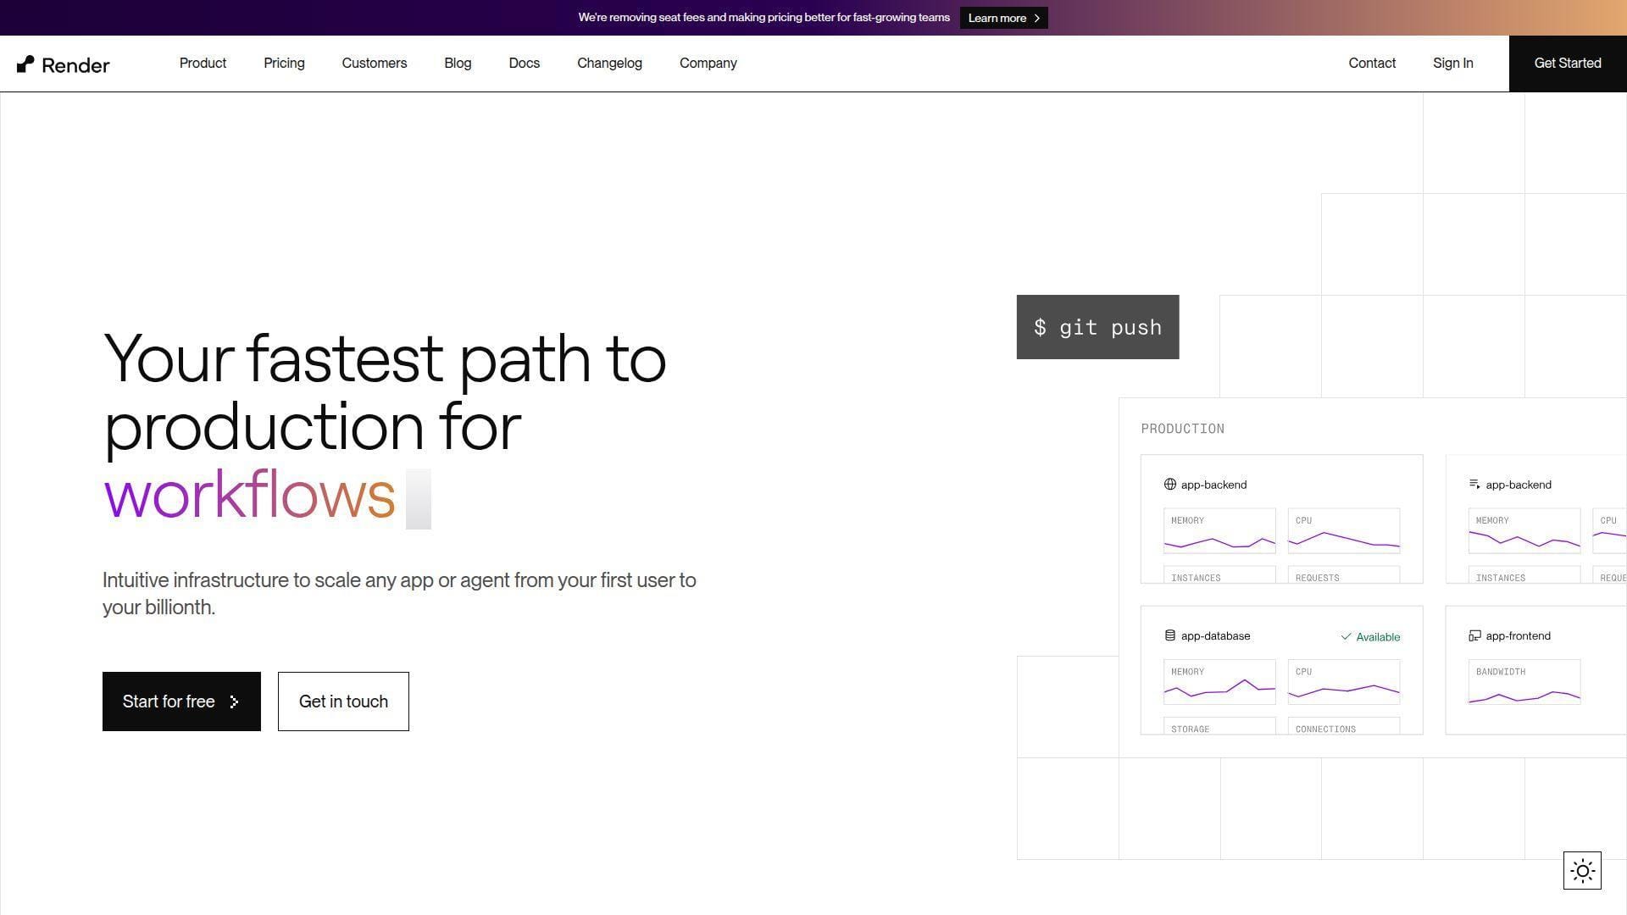Click the Contact link
1627x915 pixels.
point(1371,64)
